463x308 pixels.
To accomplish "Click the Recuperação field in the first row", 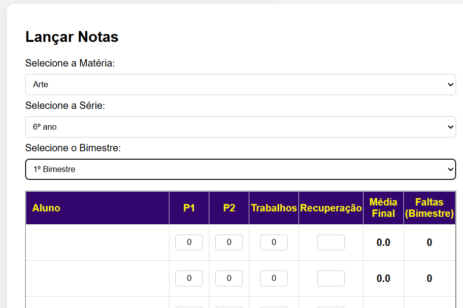I will pyautogui.click(x=331, y=242).
